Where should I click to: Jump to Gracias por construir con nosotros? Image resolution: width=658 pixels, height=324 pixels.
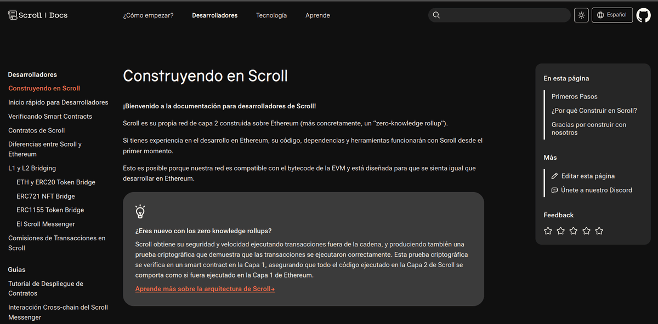pyautogui.click(x=589, y=129)
